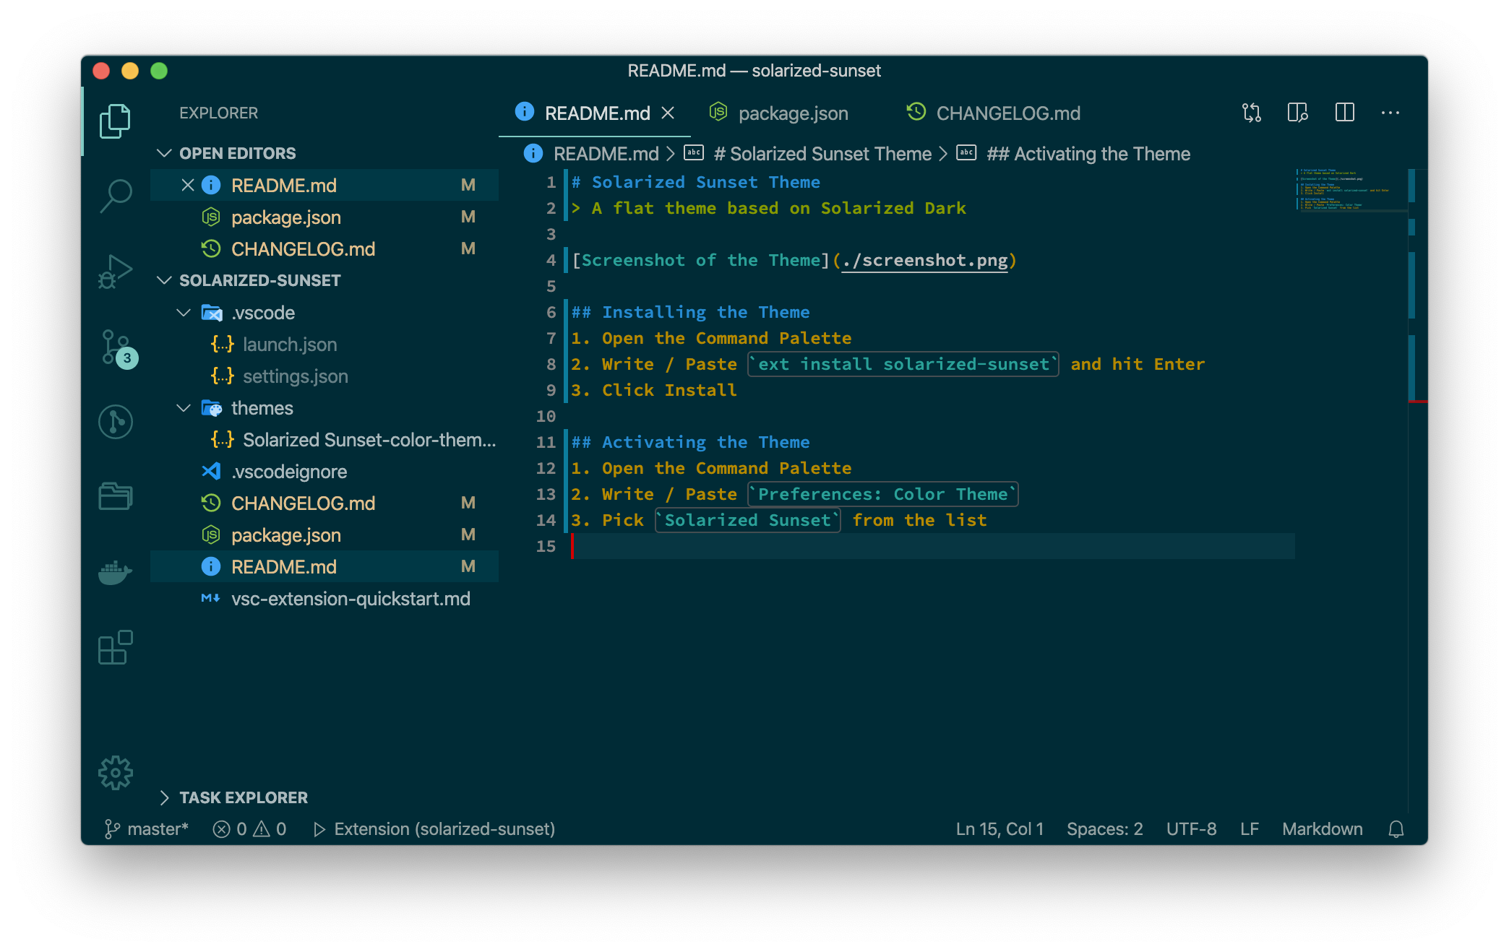1509x952 pixels.
Task: Open the Docker view in activity bar
Action: [x=116, y=572]
